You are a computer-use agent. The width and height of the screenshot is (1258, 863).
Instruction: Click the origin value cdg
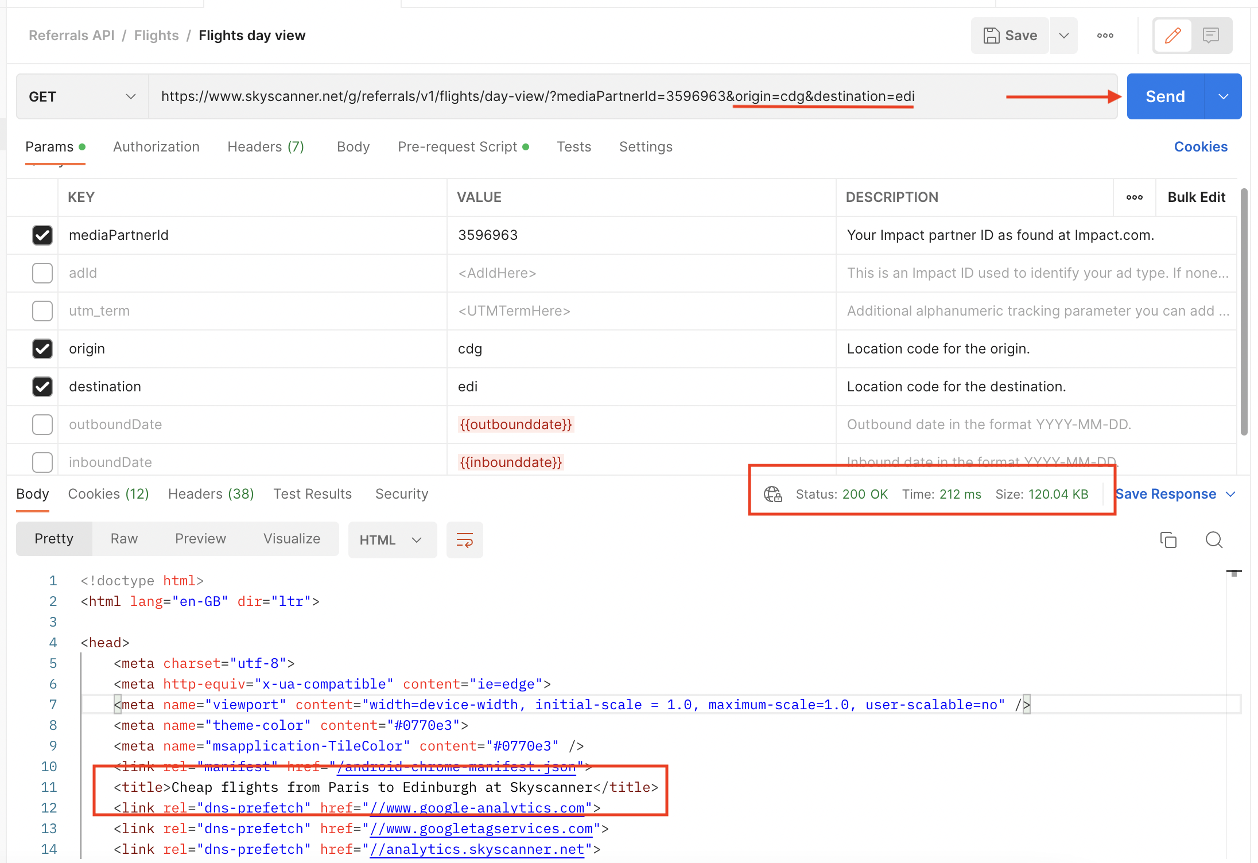(470, 349)
